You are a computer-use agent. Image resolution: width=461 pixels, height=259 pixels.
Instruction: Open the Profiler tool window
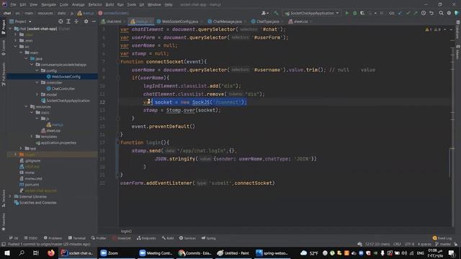pyautogui.click(x=99, y=238)
